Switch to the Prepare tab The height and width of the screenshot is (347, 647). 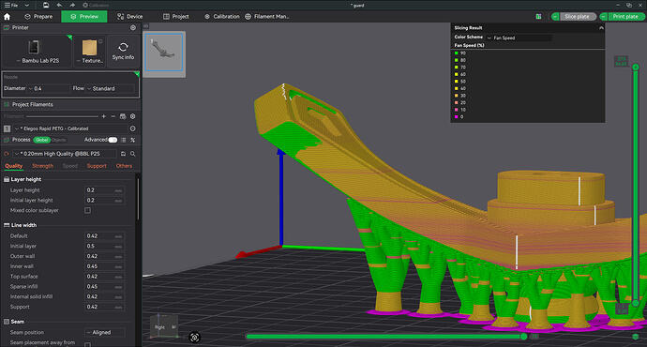[x=38, y=17]
